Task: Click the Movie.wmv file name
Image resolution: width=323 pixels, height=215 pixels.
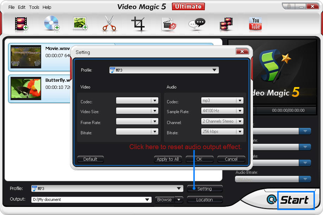Action: 57,49
